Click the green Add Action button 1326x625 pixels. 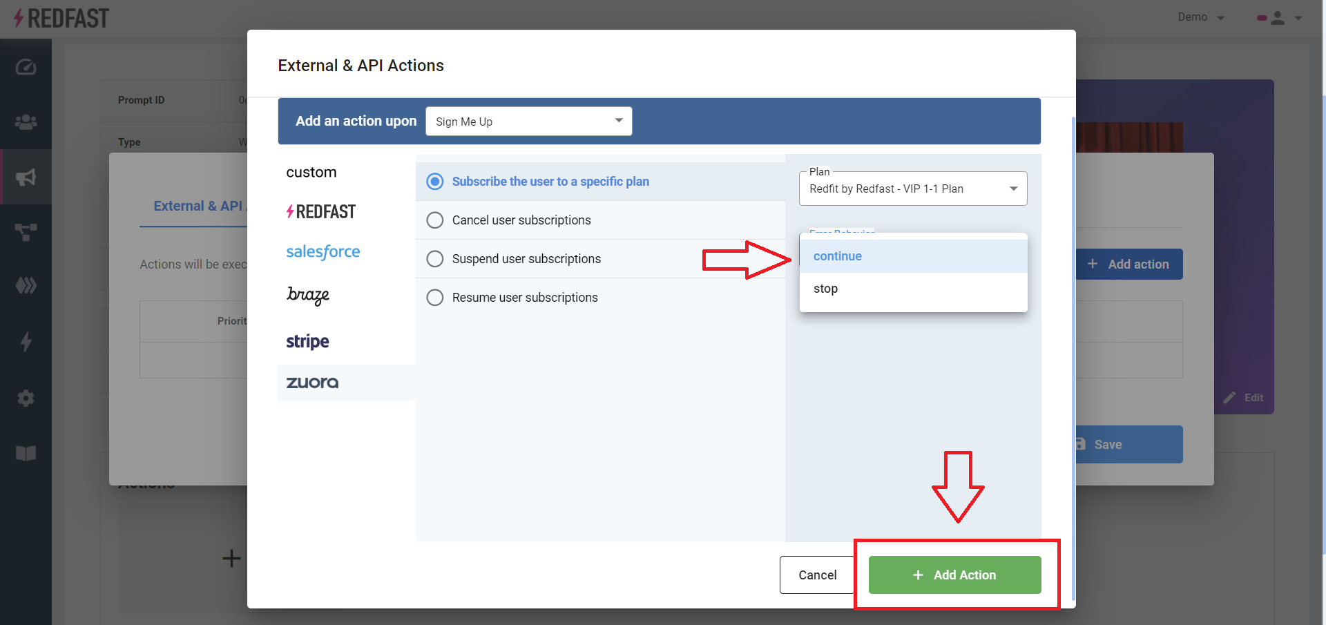coord(954,575)
